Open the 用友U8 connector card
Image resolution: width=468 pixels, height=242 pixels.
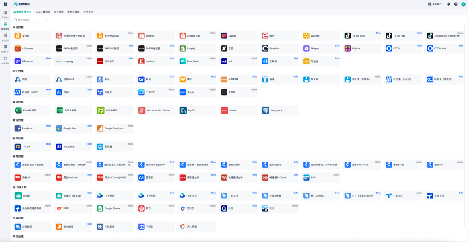pos(32,178)
